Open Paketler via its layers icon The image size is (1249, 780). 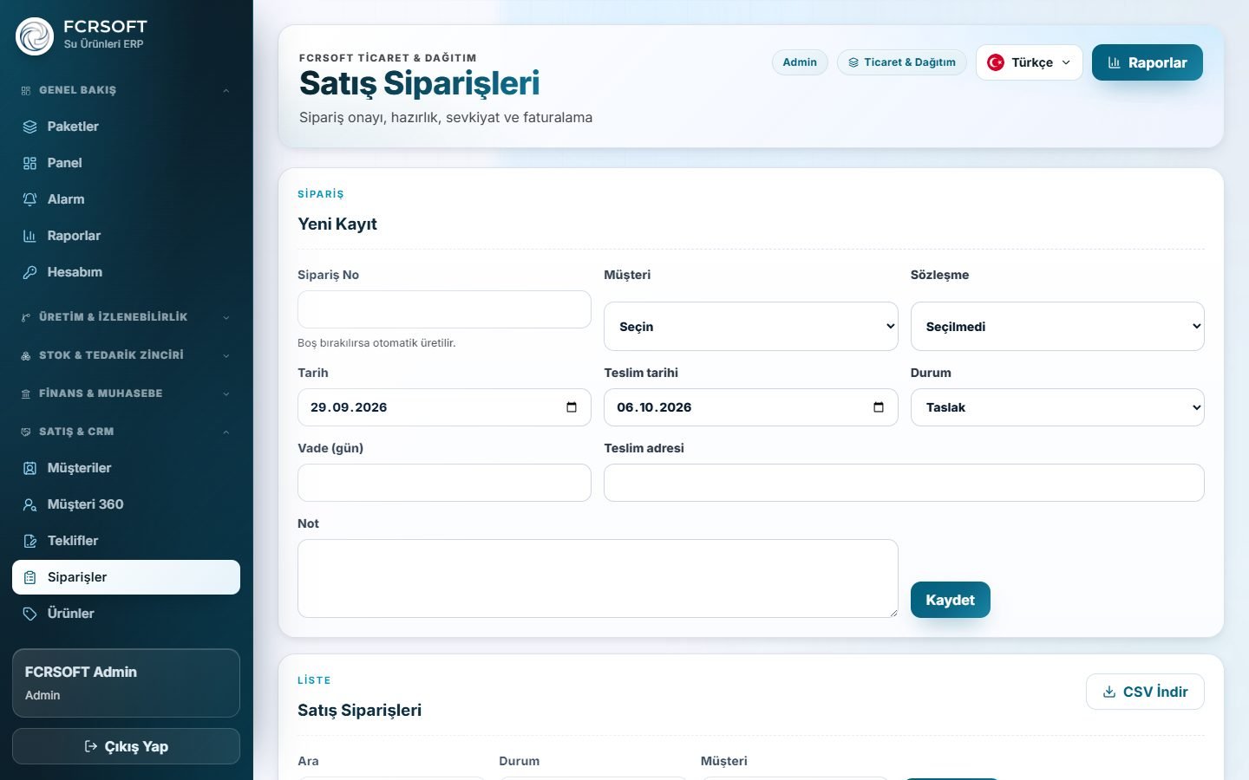(x=29, y=127)
